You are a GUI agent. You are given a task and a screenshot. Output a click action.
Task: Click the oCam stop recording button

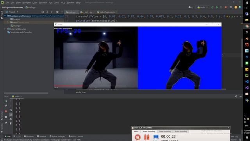(x=137, y=137)
